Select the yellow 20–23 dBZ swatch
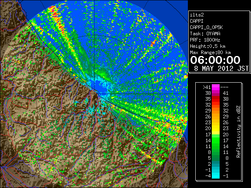This screenshot has height=188, width=251. pyautogui.click(x=216, y=128)
